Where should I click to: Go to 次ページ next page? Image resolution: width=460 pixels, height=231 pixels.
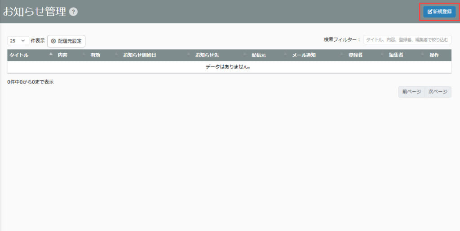point(438,92)
